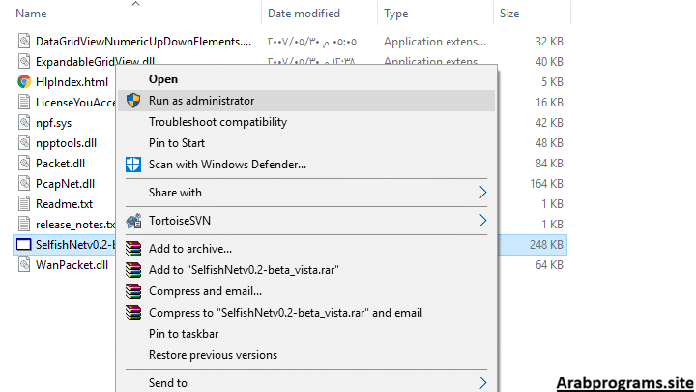This screenshot has height=392, width=696.
Task: Select Compress and email option
Action: [x=306, y=291]
